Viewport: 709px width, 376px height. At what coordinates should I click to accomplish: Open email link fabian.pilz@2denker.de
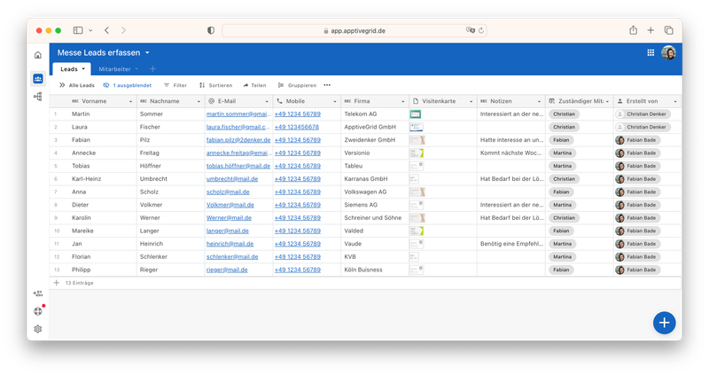(x=238, y=140)
